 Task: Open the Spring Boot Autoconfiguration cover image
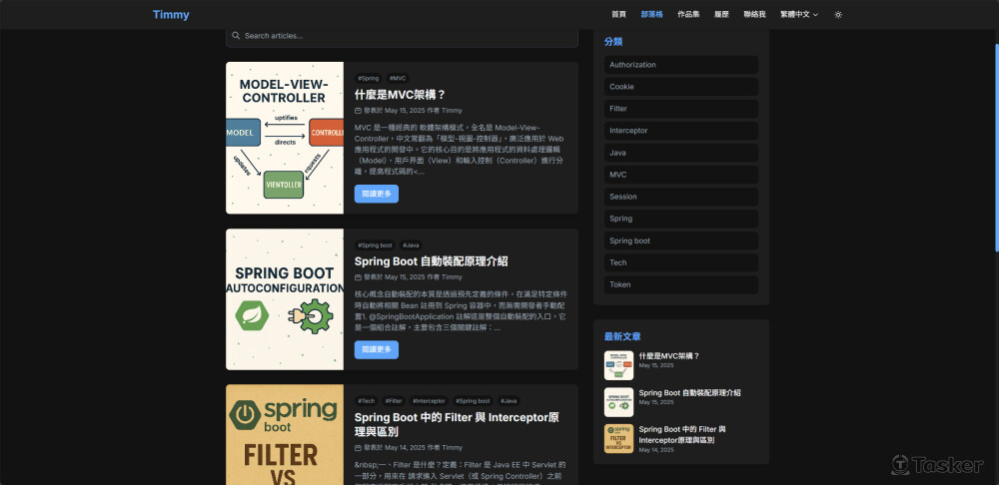click(285, 299)
